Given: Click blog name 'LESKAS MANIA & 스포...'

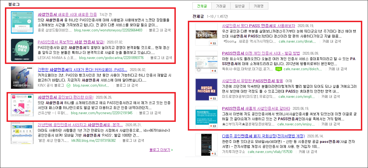Looking at the screenshot, I should tap(57, 58).
